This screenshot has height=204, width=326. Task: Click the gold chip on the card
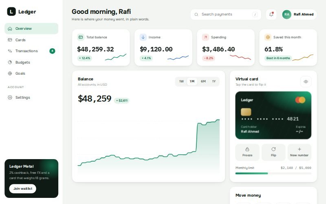[x=246, y=112]
